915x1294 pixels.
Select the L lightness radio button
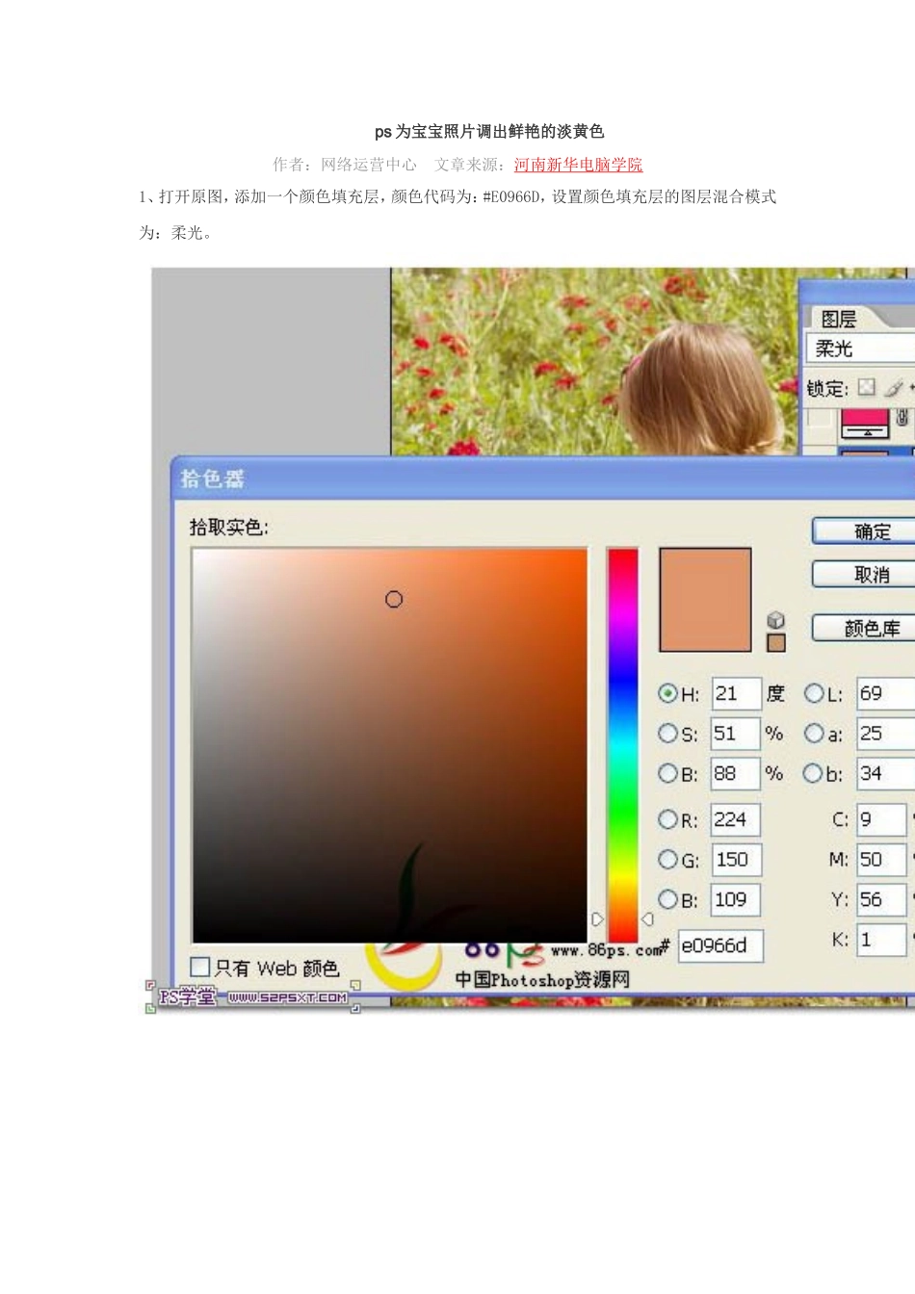point(814,693)
